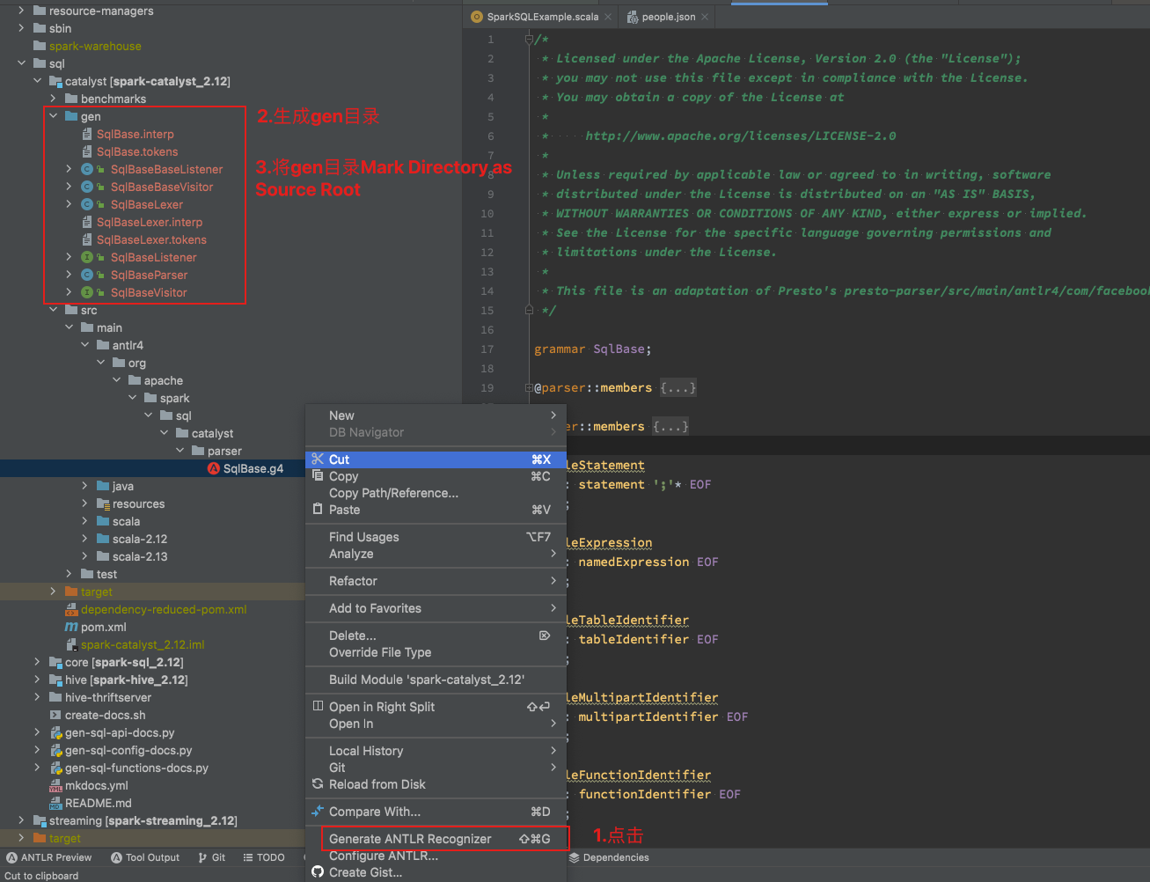Click the SqlBaseLexer class icon
This screenshot has height=882, width=1150.
point(87,204)
